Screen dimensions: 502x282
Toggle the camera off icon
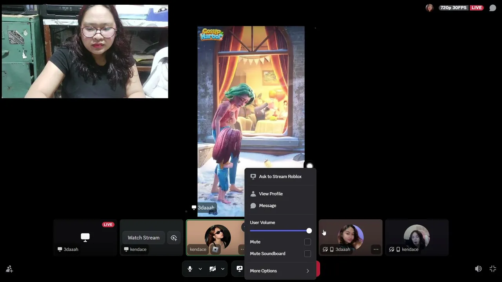pos(213,269)
